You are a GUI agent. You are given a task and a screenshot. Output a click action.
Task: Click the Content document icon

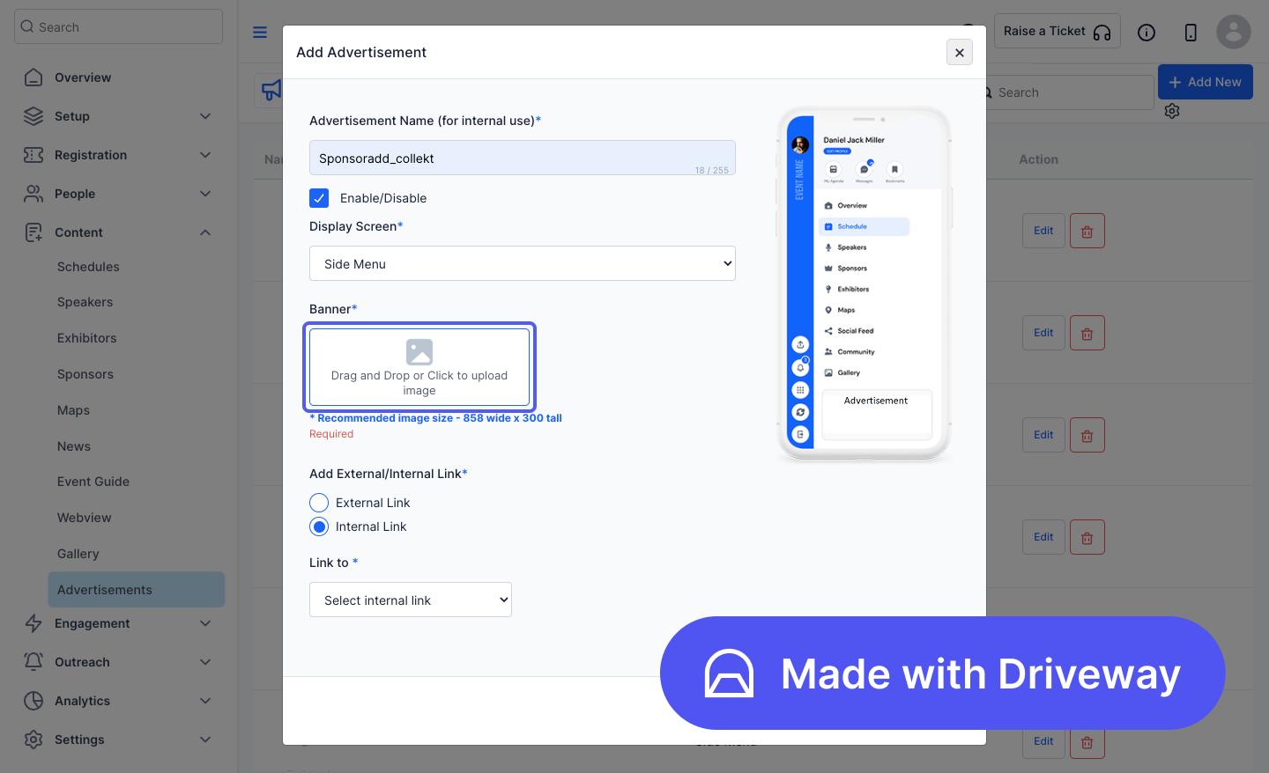click(33, 232)
